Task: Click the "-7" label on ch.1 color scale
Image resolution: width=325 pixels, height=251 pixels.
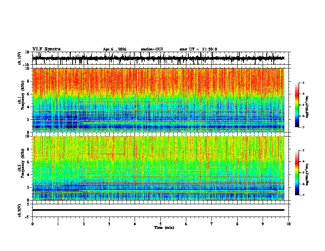Action: pyautogui.click(x=303, y=127)
